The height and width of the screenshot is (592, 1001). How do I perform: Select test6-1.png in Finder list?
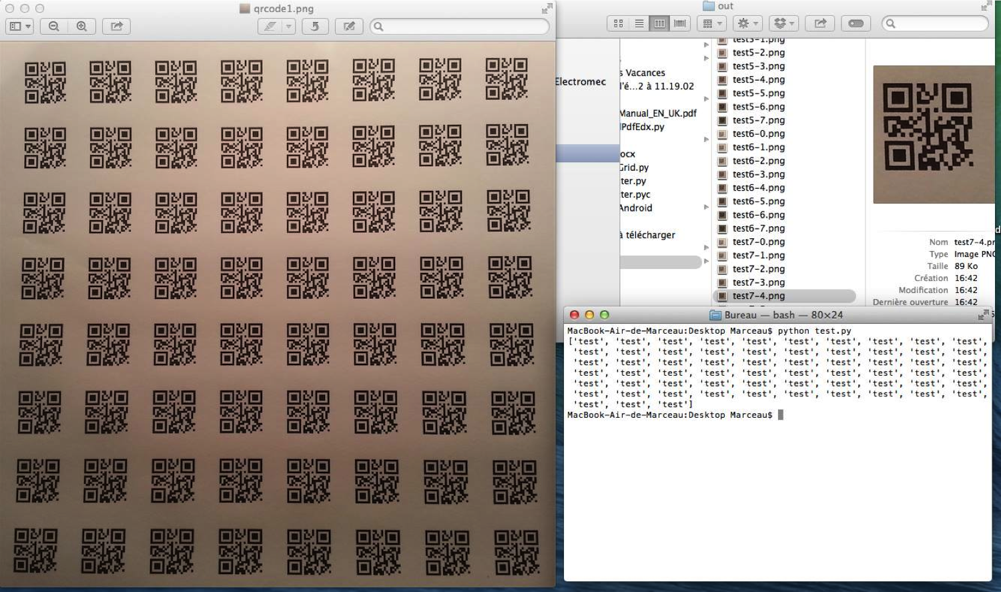(x=759, y=147)
